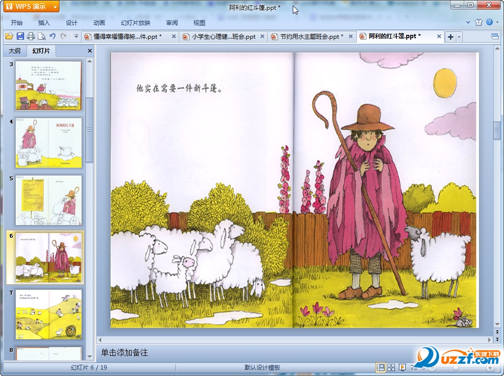
Task: Open a file with the folder icon
Action: (9, 36)
